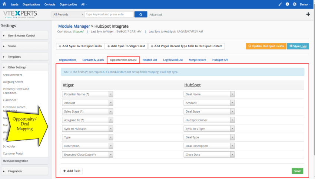Open the HubSpot API tab

(220, 60)
